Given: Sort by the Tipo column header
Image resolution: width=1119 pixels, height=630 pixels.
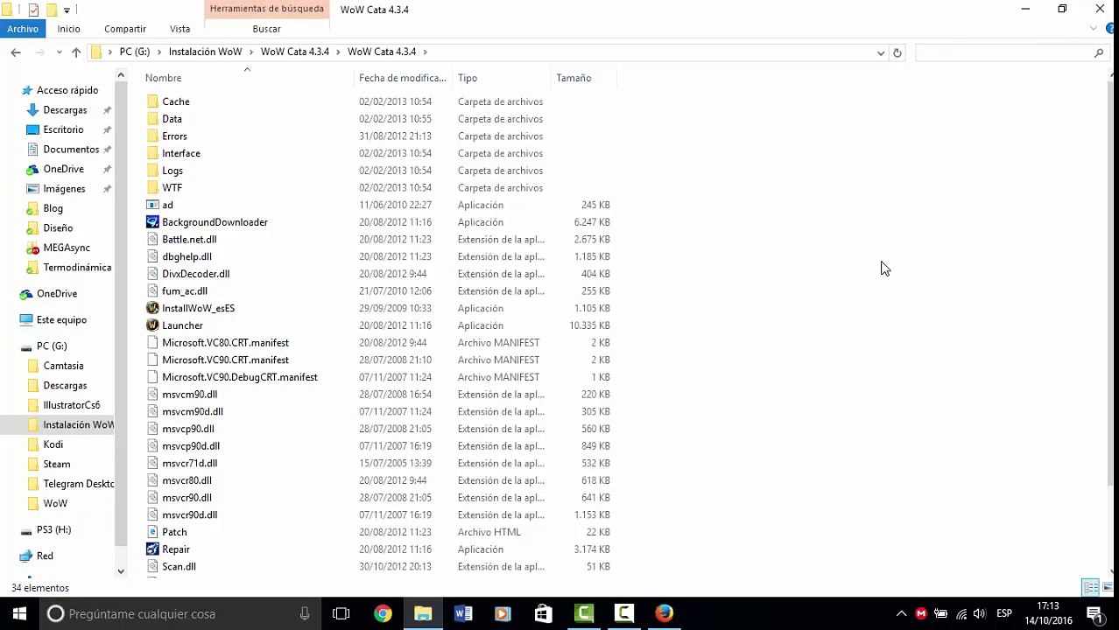Looking at the screenshot, I should pos(468,78).
